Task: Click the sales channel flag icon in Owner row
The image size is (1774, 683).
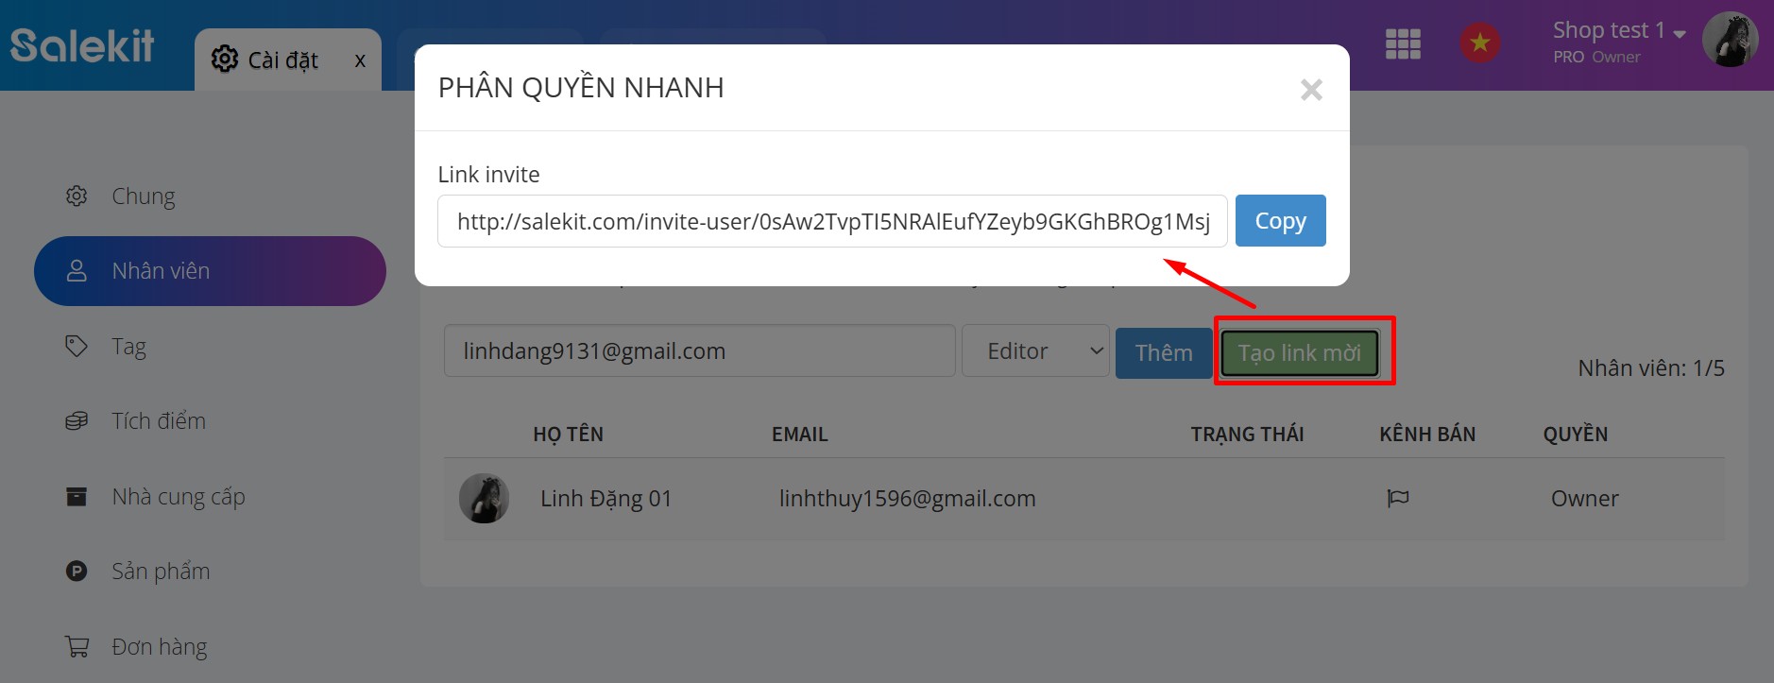Action: click(x=1398, y=498)
